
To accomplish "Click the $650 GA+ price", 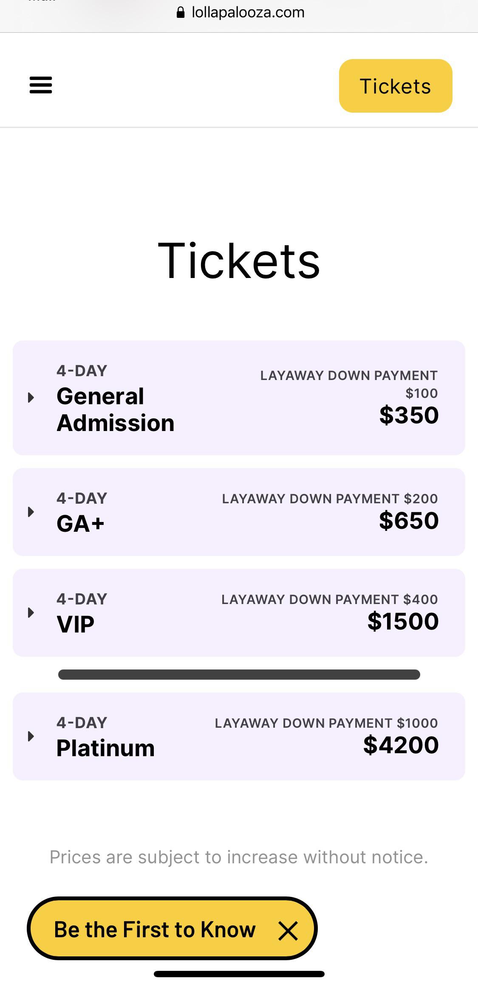I will (x=409, y=520).
